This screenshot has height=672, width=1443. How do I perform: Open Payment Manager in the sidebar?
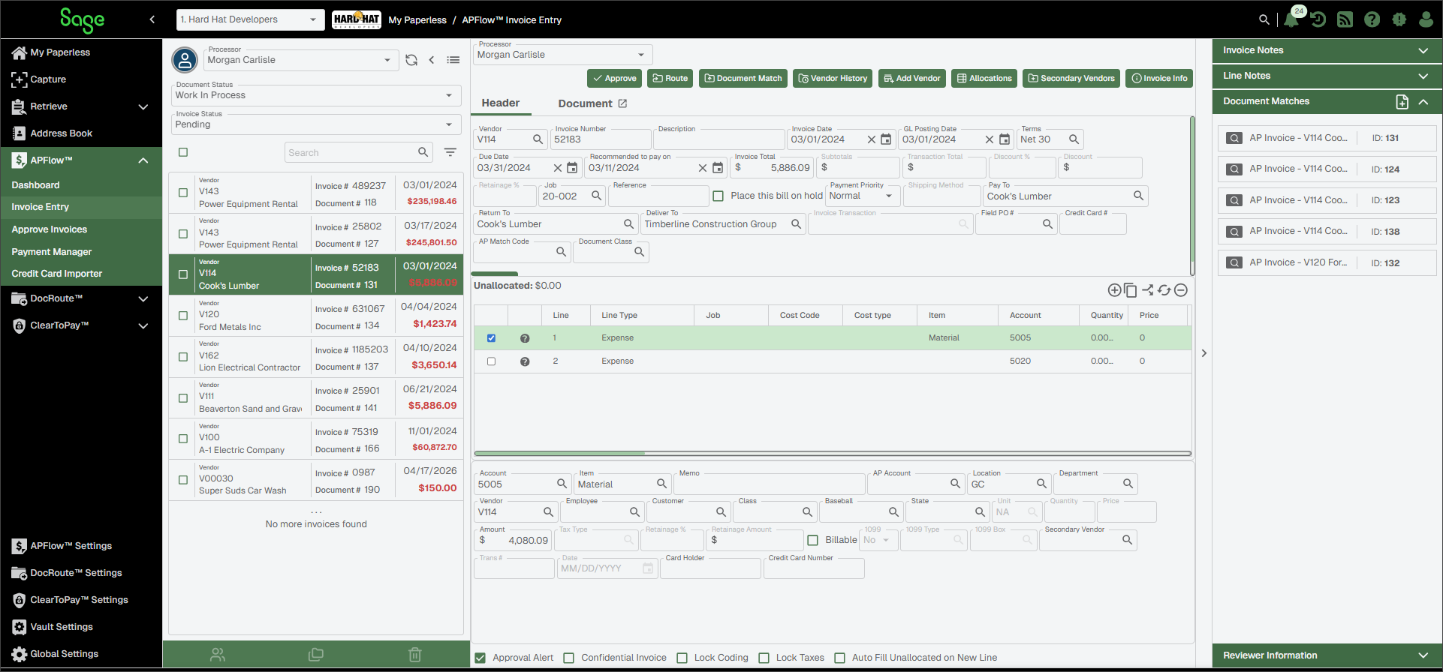tap(52, 252)
